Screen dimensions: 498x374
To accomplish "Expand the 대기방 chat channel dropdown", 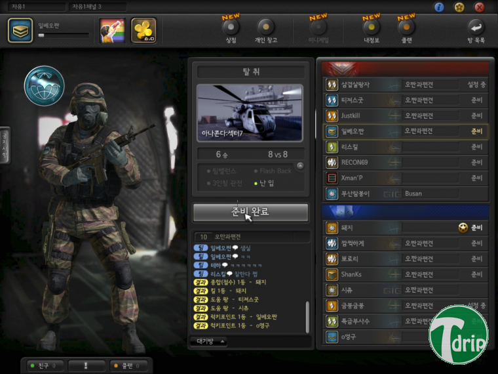I will pos(209,341).
